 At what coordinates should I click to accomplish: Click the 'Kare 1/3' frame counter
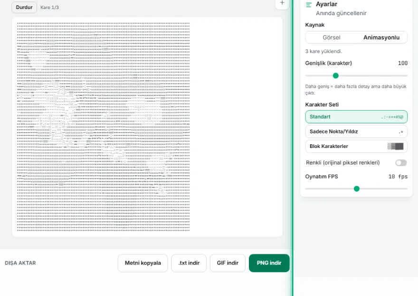(49, 8)
